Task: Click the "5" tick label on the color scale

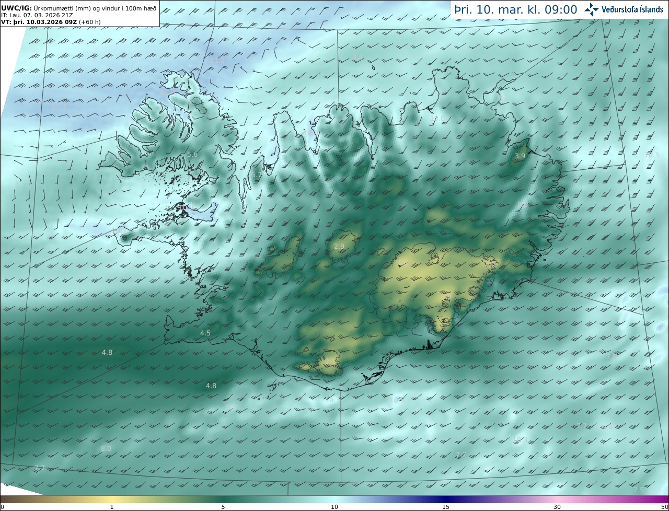Action: [x=223, y=507]
